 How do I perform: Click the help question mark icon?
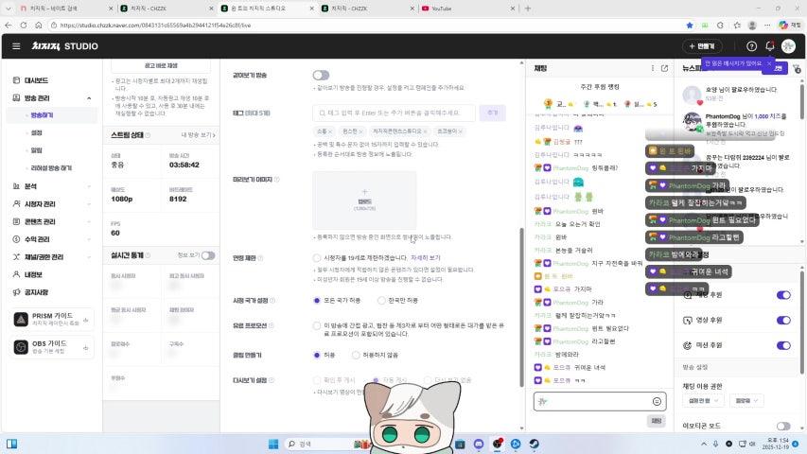pyautogui.click(x=751, y=46)
